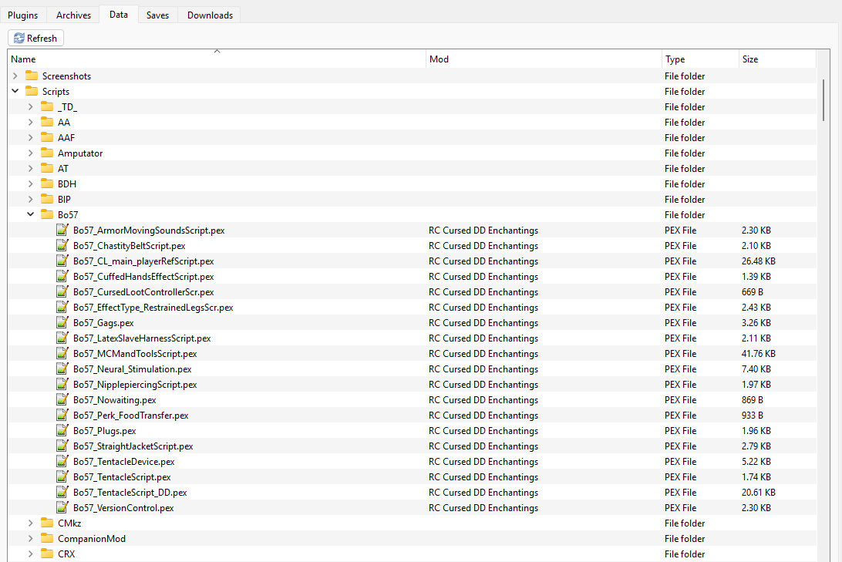The width and height of the screenshot is (842, 562).
Task: Click the 41.76 KB size value
Action: coord(758,353)
